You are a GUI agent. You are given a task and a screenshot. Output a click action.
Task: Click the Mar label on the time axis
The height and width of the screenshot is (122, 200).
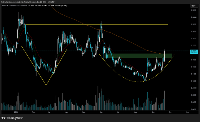click(x=49, y=112)
